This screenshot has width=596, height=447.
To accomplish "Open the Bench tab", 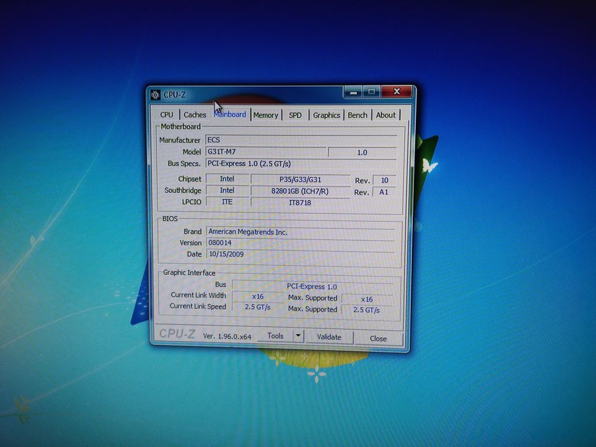I will (x=357, y=115).
